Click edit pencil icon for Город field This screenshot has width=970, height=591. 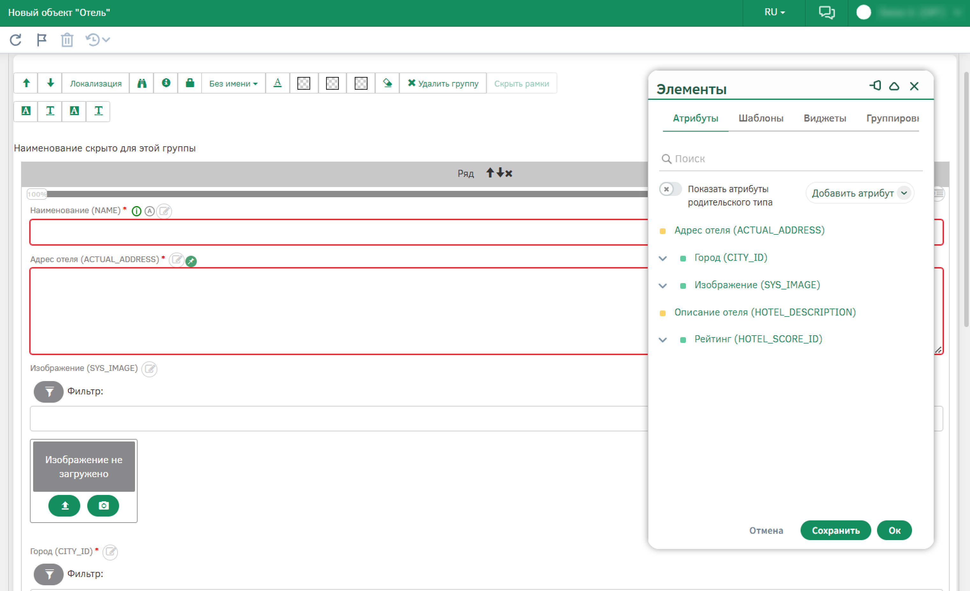click(x=110, y=552)
